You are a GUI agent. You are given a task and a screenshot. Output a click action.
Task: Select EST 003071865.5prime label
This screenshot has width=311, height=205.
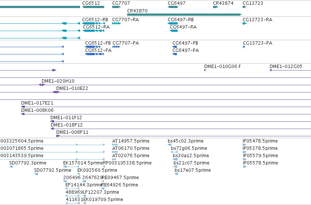pos(22,148)
